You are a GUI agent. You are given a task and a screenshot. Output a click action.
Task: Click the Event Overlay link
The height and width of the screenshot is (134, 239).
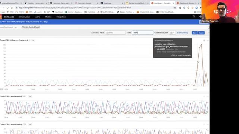[183, 33]
